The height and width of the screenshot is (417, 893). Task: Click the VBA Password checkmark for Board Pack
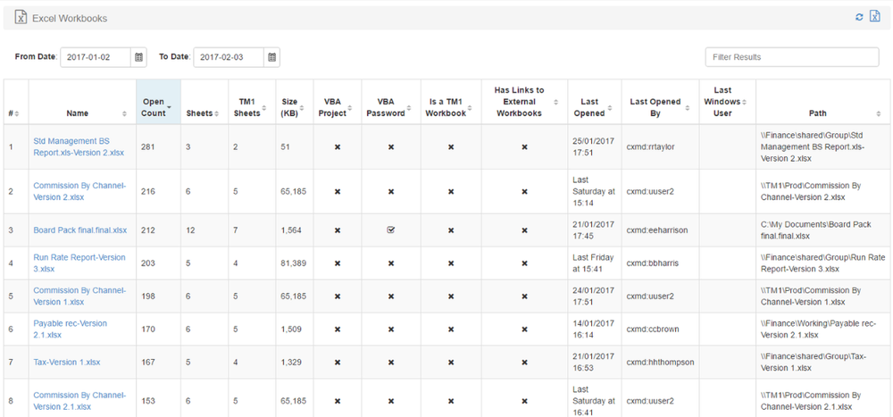point(390,229)
